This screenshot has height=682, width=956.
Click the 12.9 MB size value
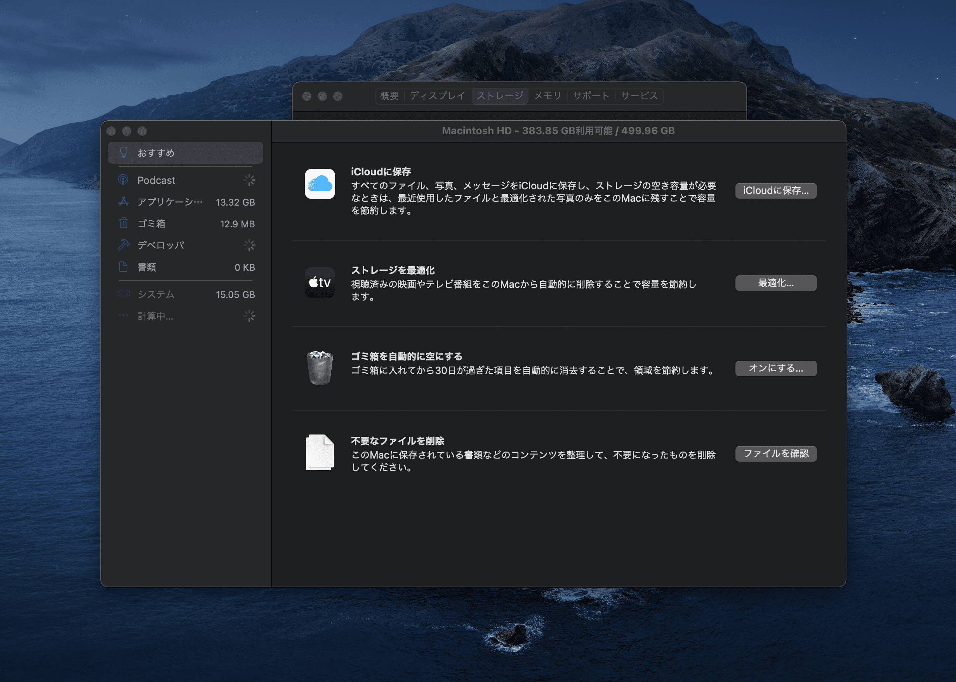tap(237, 224)
